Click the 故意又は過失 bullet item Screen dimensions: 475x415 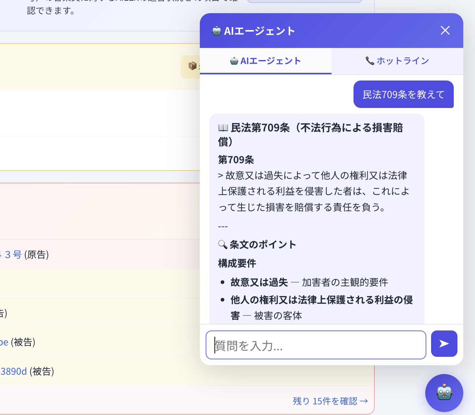259,283
